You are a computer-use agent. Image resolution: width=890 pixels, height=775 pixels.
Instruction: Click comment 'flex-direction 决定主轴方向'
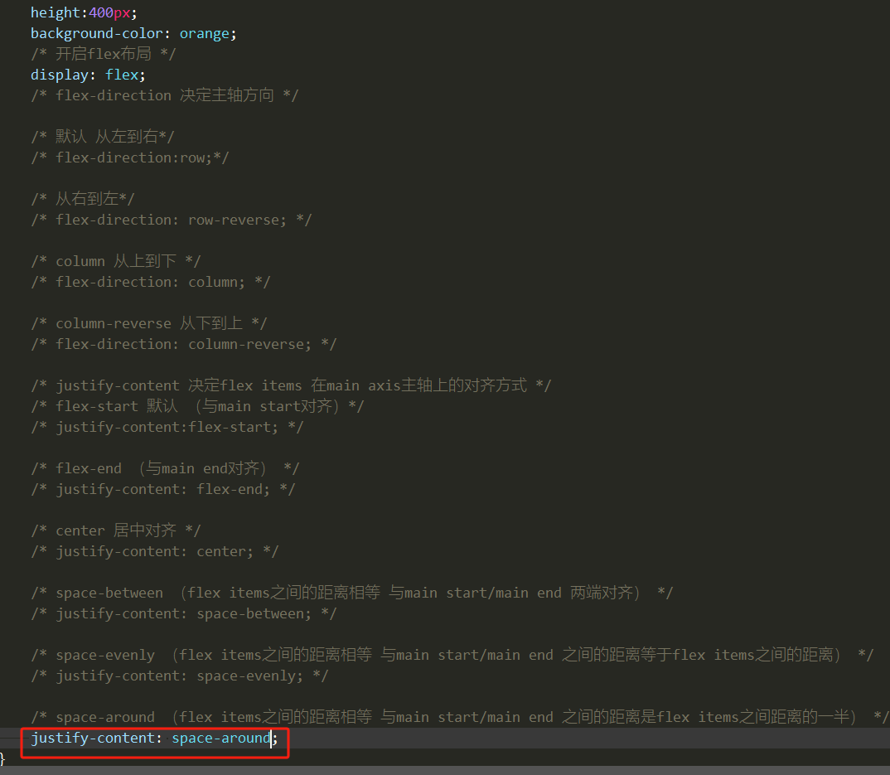pyautogui.click(x=165, y=95)
